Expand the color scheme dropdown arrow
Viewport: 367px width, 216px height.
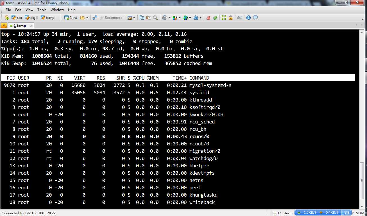(x=180, y=18)
